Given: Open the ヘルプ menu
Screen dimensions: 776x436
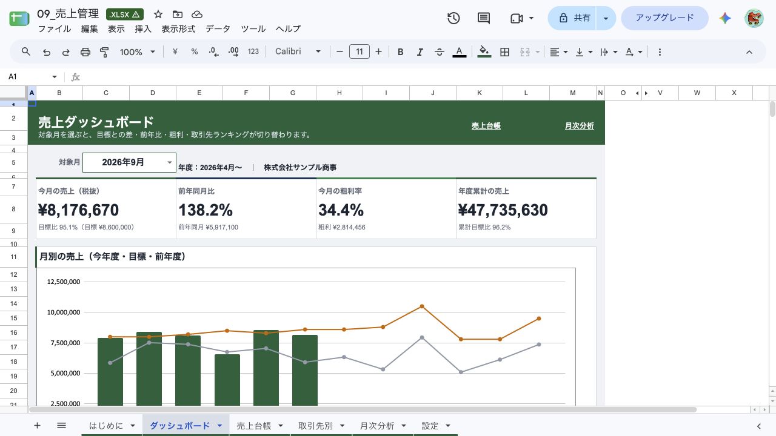Looking at the screenshot, I should pyautogui.click(x=288, y=28).
